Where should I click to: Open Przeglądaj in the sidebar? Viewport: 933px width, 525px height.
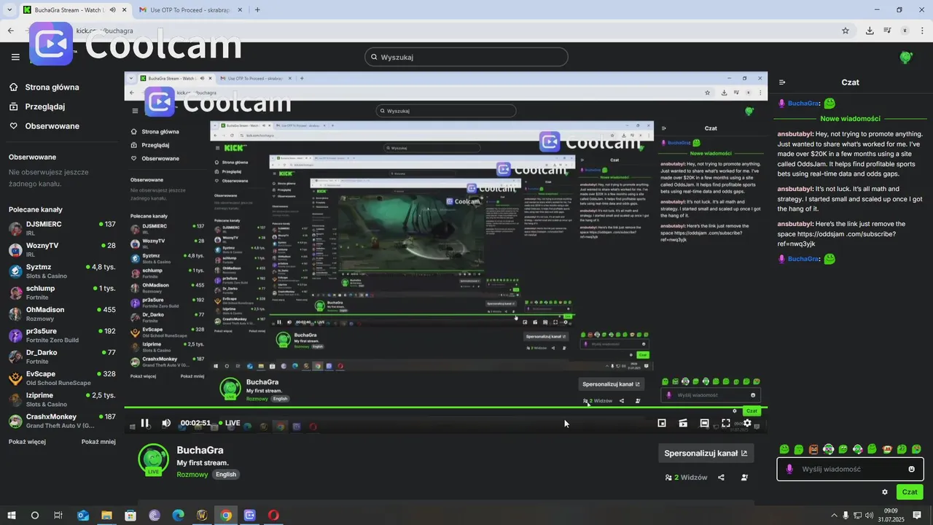coord(44,106)
